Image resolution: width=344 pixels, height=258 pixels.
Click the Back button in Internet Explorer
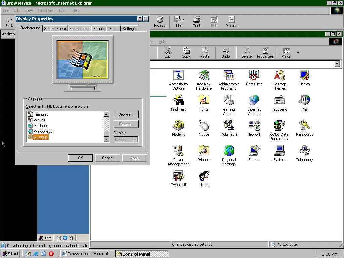click(9, 22)
